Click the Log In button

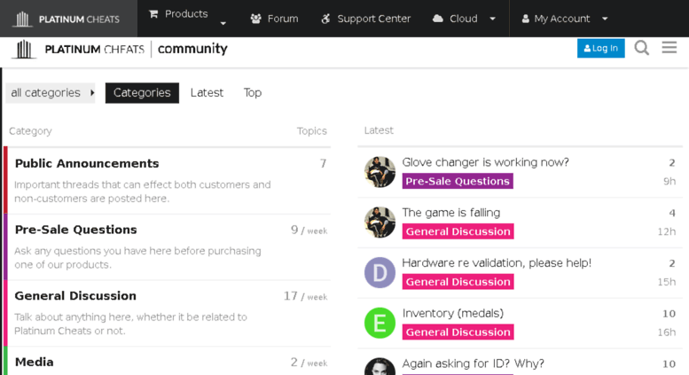pyautogui.click(x=600, y=48)
